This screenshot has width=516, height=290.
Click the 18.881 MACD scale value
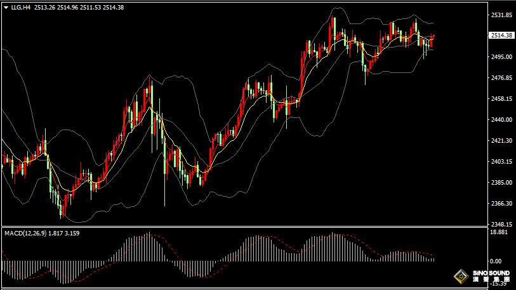[x=499, y=233]
